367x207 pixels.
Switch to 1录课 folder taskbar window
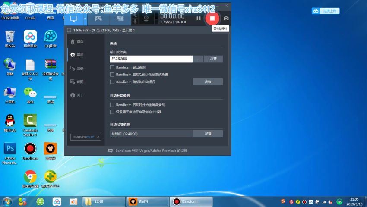point(104,201)
